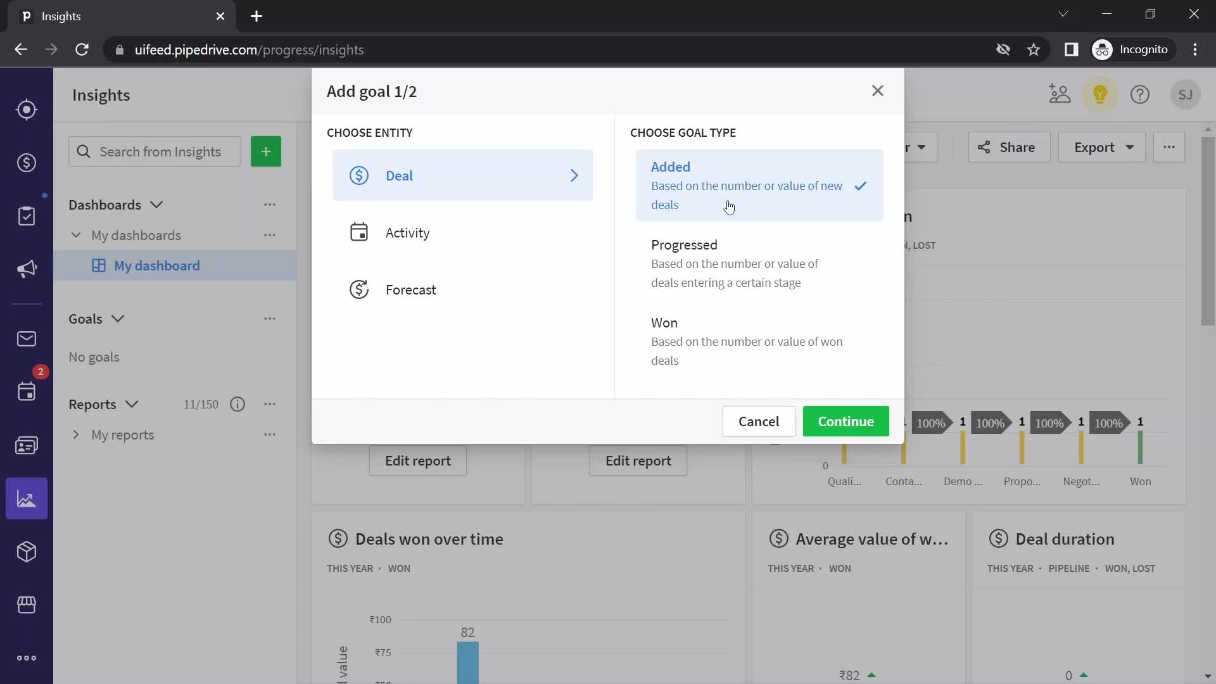The width and height of the screenshot is (1216, 684).
Task: Open Insights chart icon in sidebar
Action: coord(26,498)
